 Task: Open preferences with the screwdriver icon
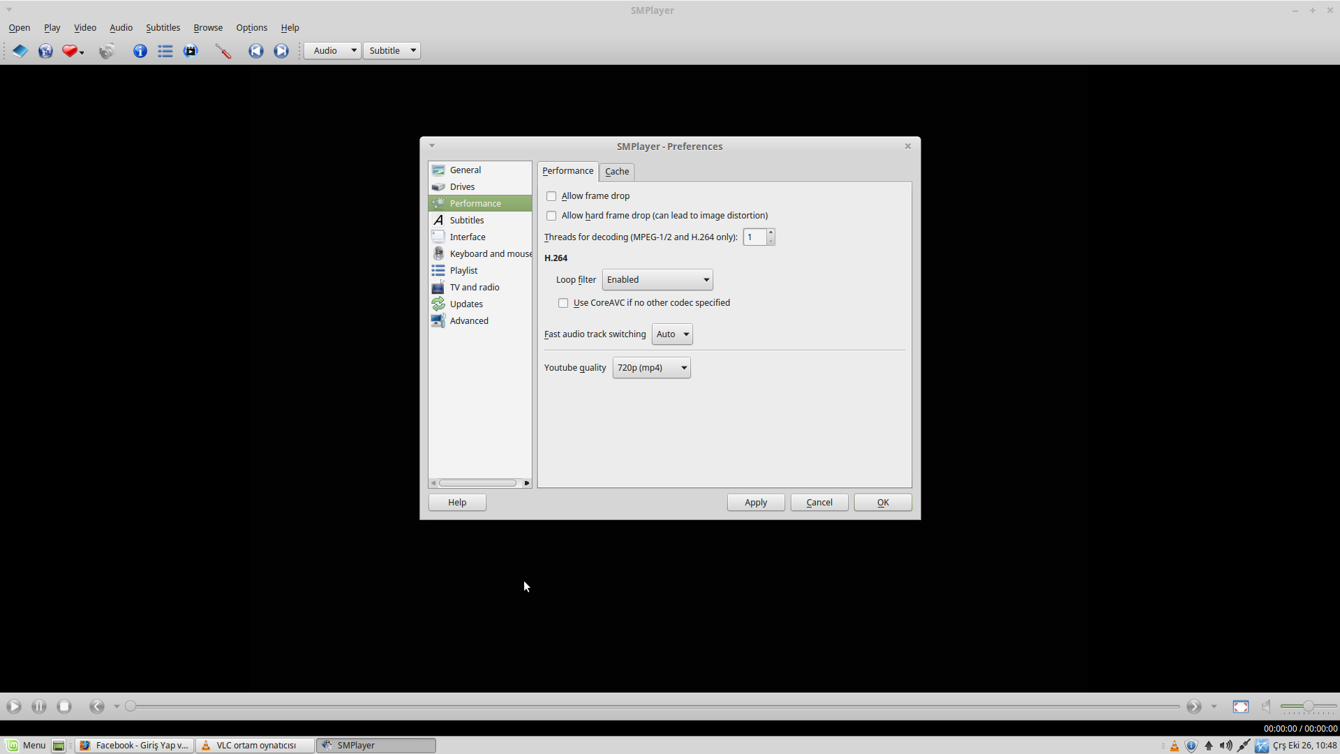[x=223, y=51]
